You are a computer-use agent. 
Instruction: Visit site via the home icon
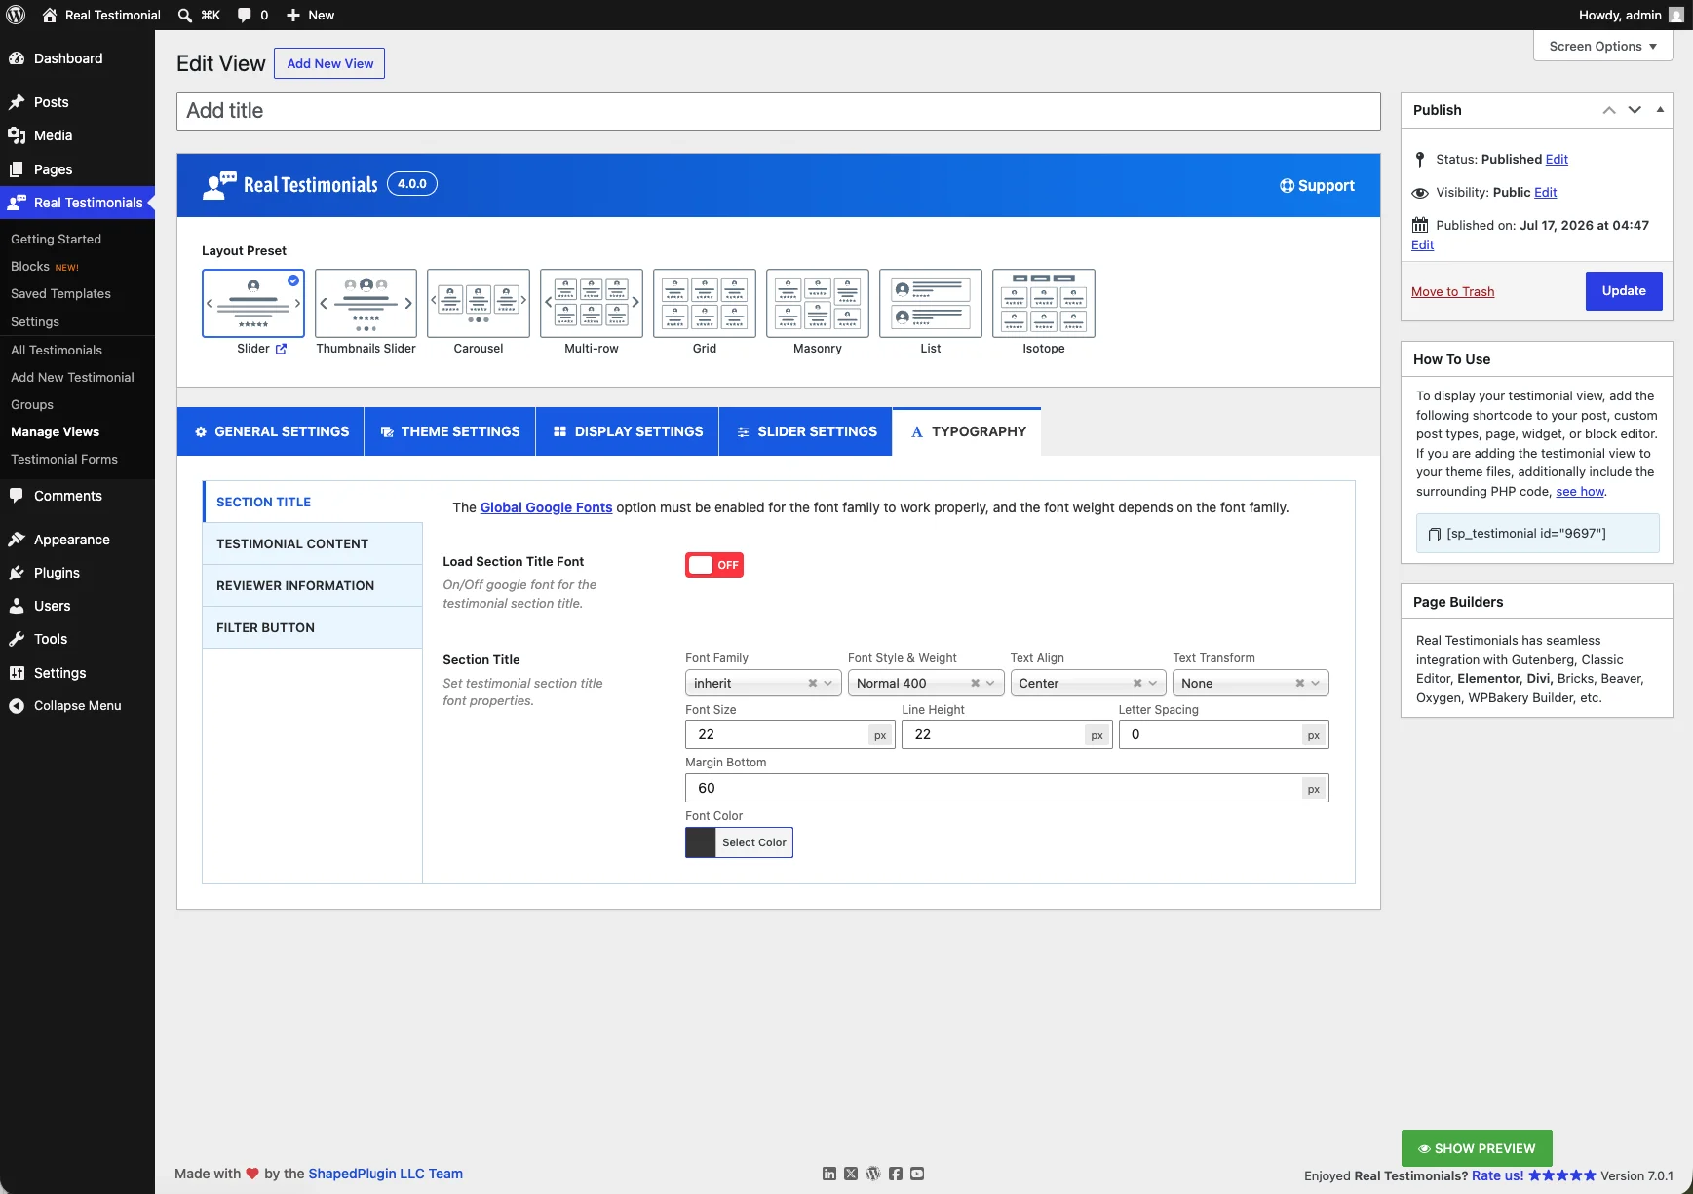click(50, 15)
